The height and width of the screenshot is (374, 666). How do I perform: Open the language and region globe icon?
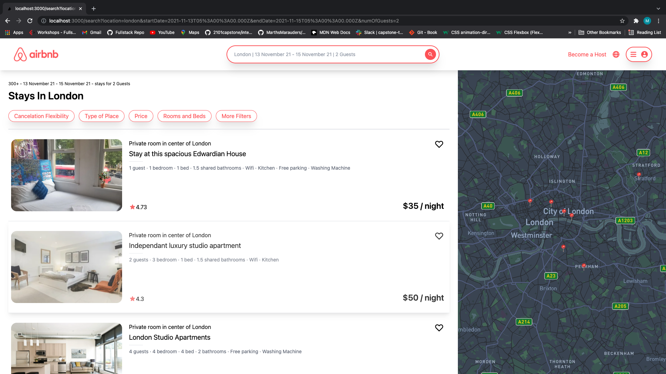pyautogui.click(x=616, y=54)
